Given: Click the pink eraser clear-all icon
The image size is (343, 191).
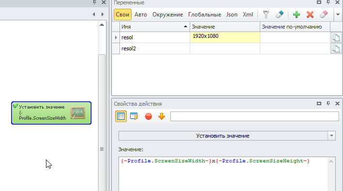Looking at the screenshot, I should point(324,15).
